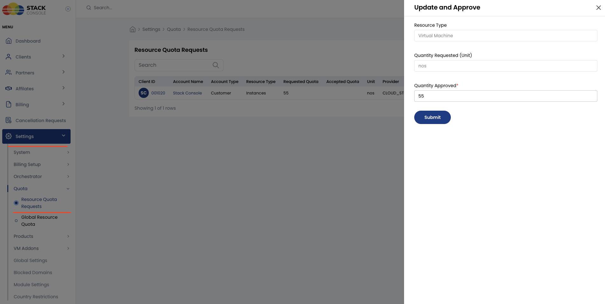Expand the VM Addons submenu chevron
Screen dimensions: 605x304
point(68,249)
